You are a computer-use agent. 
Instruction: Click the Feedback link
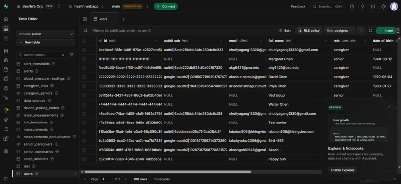[298, 6]
